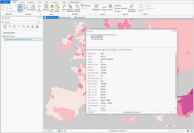Collapse the Vector Tiles 0 tree node
This screenshot has height=133, width=194.
click(x=3, y=36)
